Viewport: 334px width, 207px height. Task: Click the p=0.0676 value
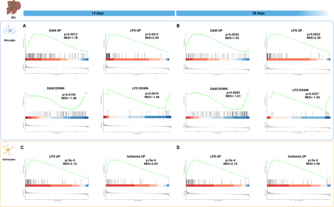(152, 94)
